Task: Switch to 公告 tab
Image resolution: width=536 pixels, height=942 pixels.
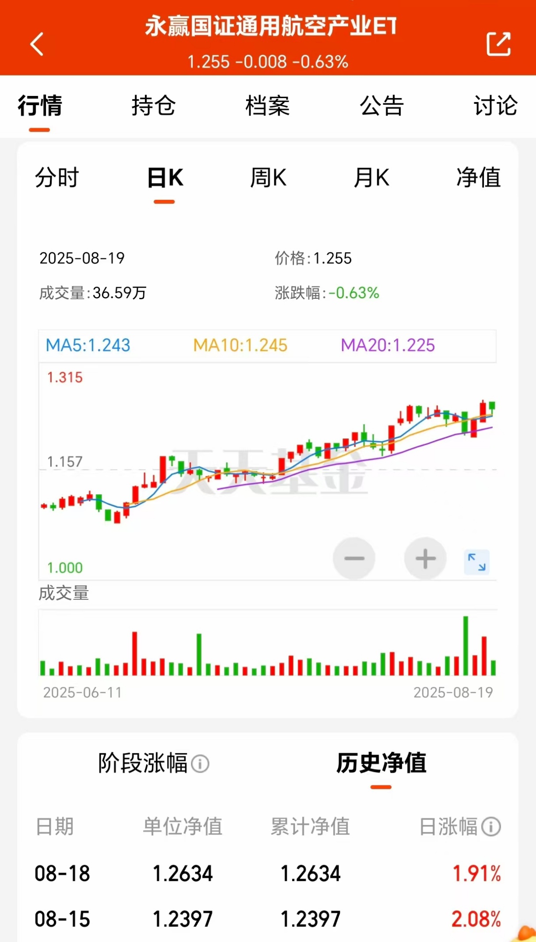Action: [x=382, y=106]
